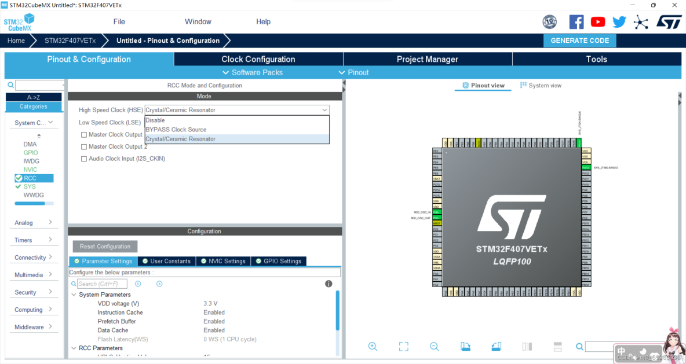686x364 pixels.
Task: Toggle Master Clock Output 2 option
Action: click(83, 146)
